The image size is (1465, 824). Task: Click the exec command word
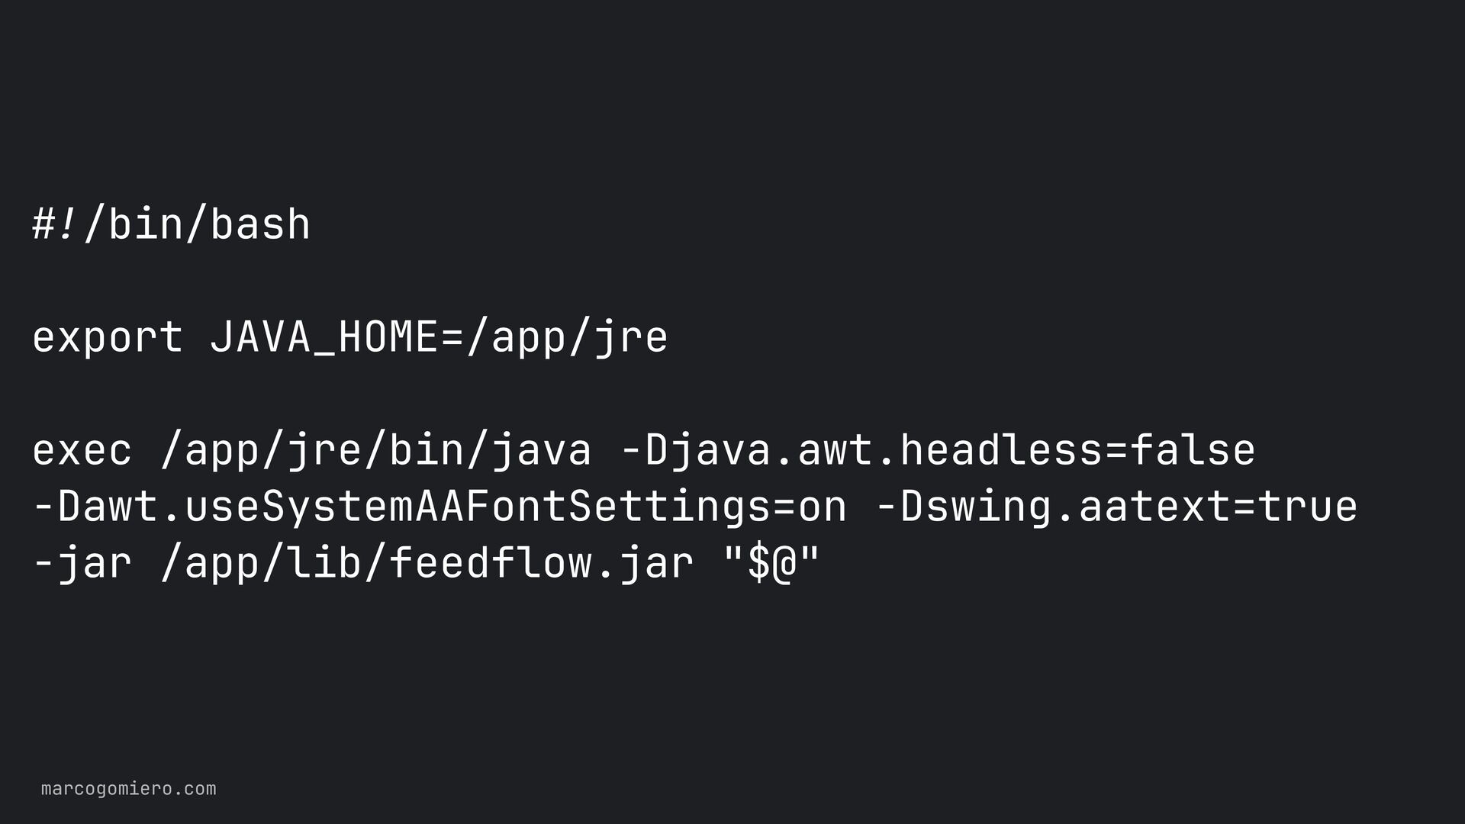82,450
